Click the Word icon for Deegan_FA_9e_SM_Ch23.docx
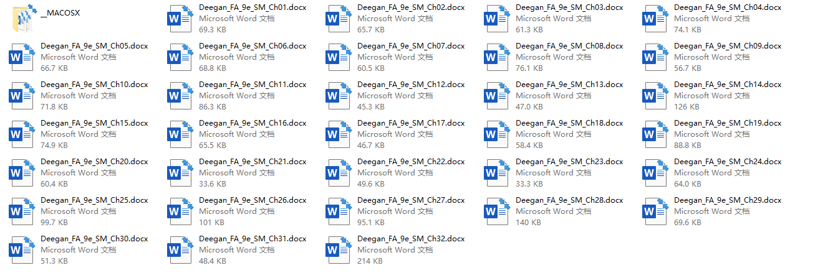833x278 pixels. tap(497, 173)
